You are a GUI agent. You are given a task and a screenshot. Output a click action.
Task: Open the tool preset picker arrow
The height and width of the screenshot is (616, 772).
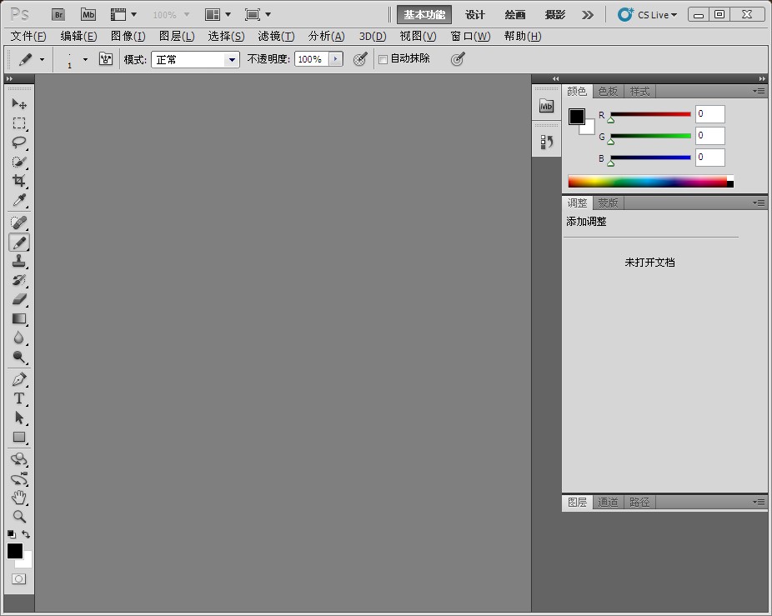42,59
